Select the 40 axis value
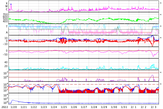Image resolution: width=163 pixels, height=109 pixels. [6, 62]
